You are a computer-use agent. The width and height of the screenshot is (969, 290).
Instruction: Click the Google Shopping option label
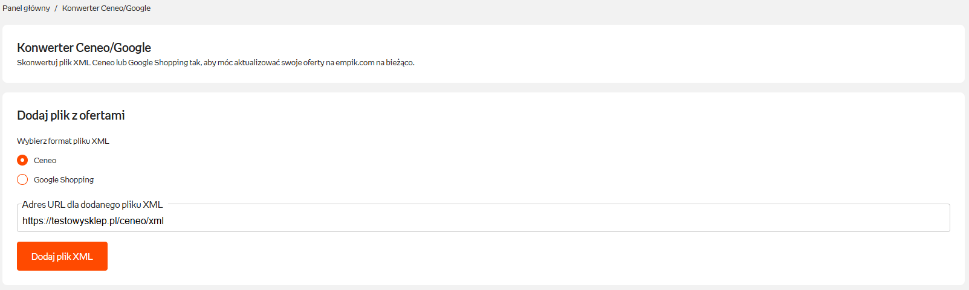tap(63, 180)
